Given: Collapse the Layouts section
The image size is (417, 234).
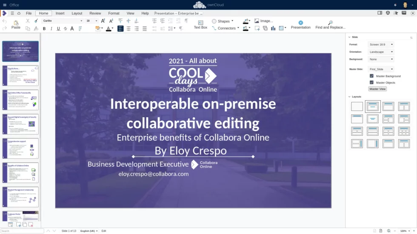Looking at the screenshot, I should 349,96.
